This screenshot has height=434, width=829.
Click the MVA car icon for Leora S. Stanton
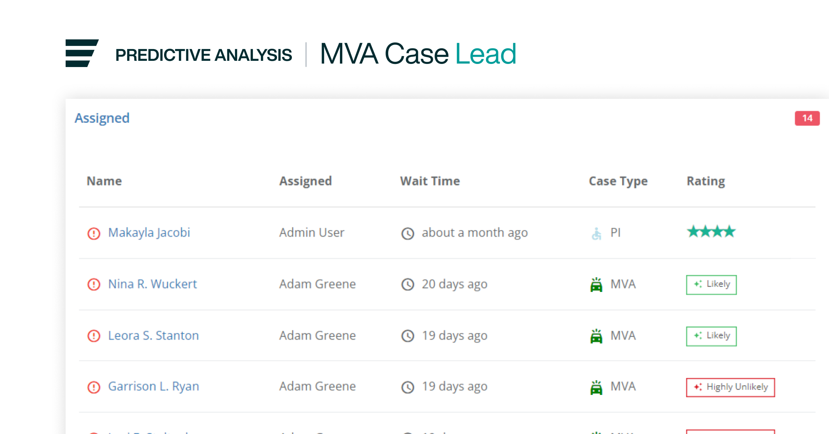(x=595, y=336)
